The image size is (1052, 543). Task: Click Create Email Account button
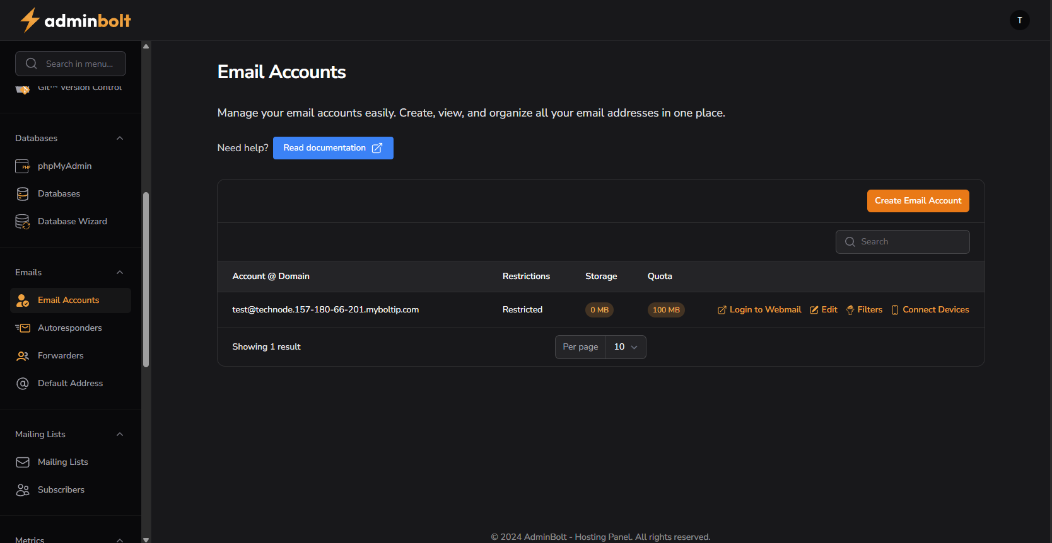918,201
